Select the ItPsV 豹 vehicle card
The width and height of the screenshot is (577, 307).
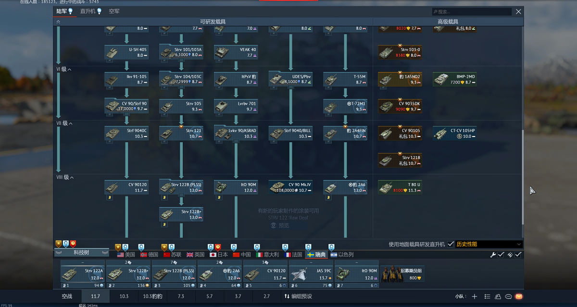pyautogui.click(x=236, y=79)
